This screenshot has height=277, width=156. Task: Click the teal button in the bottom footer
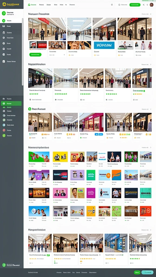147,272
